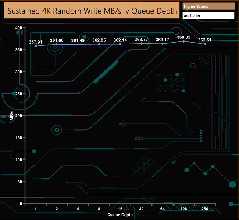Click the 362.51 data label
This screenshot has height=220, width=239.
[205, 40]
